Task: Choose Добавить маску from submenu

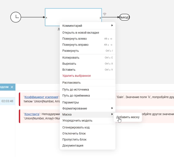Action: coord(128,117)
